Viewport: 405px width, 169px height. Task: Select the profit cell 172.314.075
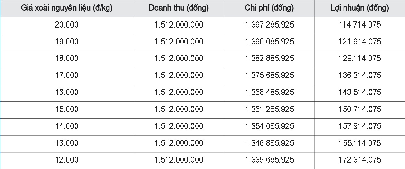tap(360, 160)
